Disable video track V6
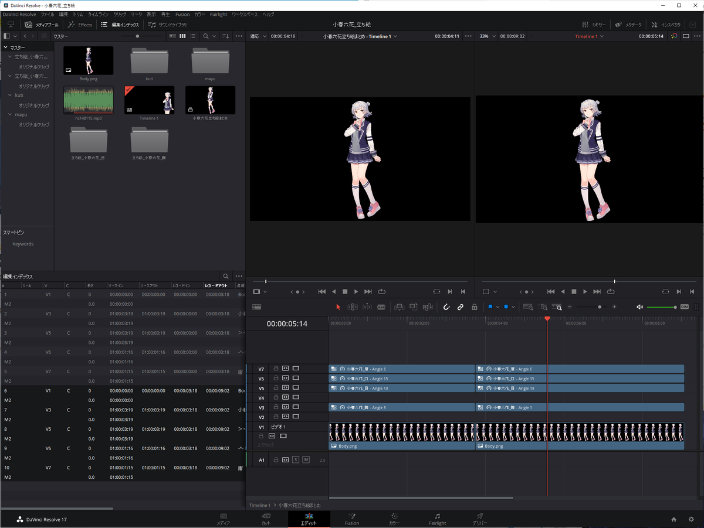 (296, 379)
